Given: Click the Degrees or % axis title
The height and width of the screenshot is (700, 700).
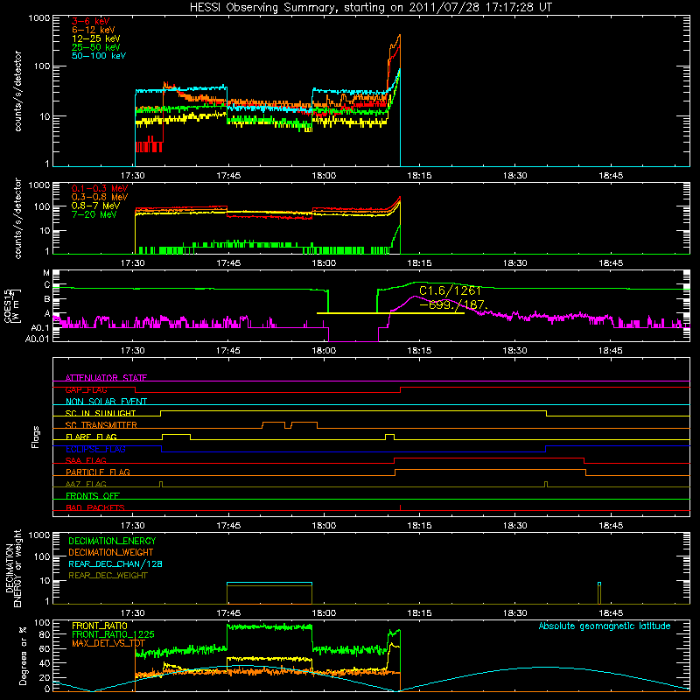Looking at the screenshot, I should coord(23,655).
